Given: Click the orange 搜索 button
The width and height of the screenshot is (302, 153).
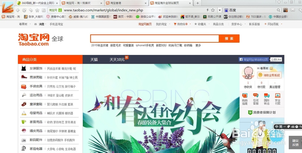Looking at the screenshot, I should [x=229, y=39].
